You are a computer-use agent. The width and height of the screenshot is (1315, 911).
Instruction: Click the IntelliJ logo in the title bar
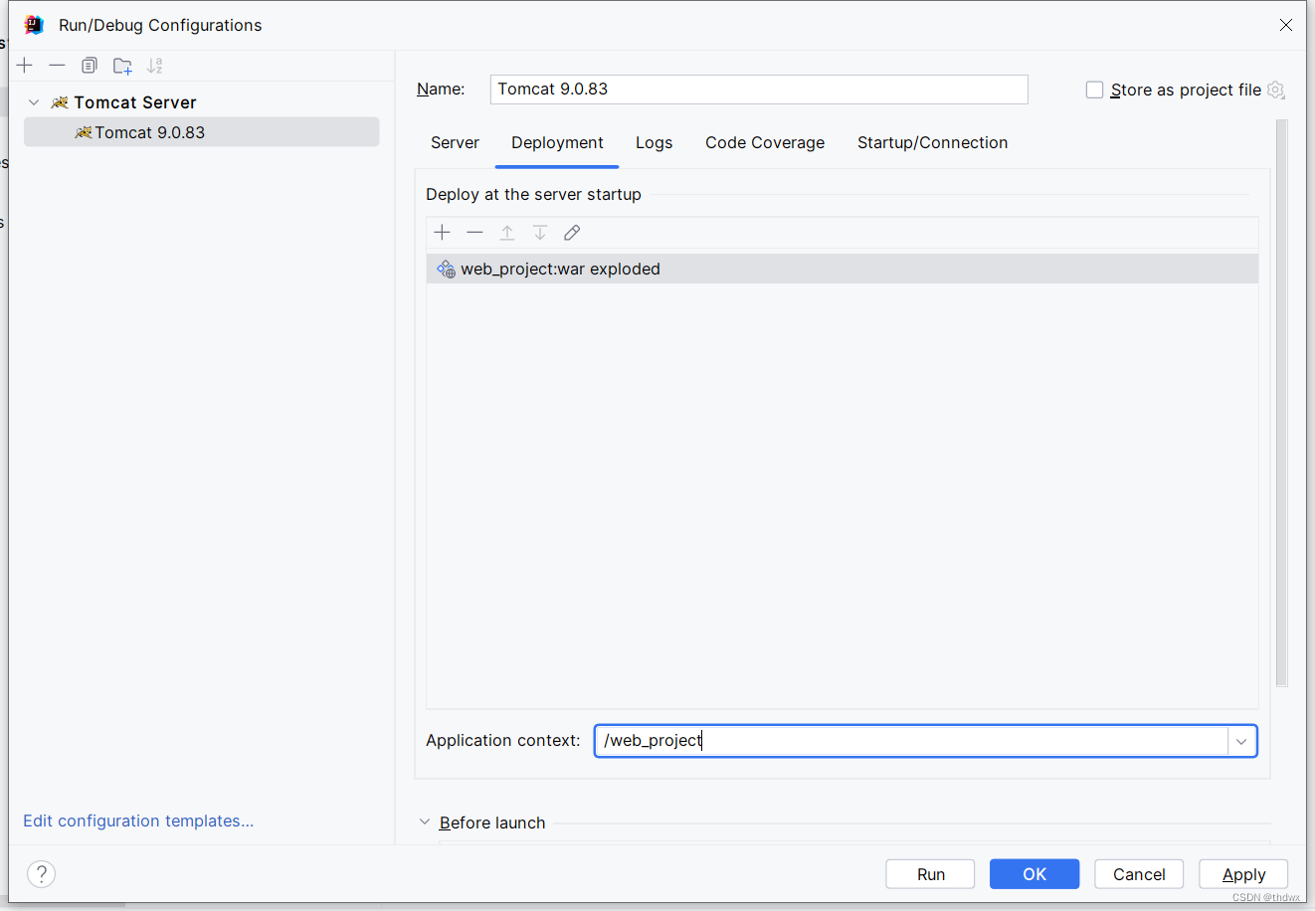(x=34, y=25)
